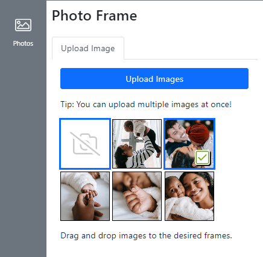Click the empty tab strip beside Upload Image
Screen dimensions: 263x257
191,48
